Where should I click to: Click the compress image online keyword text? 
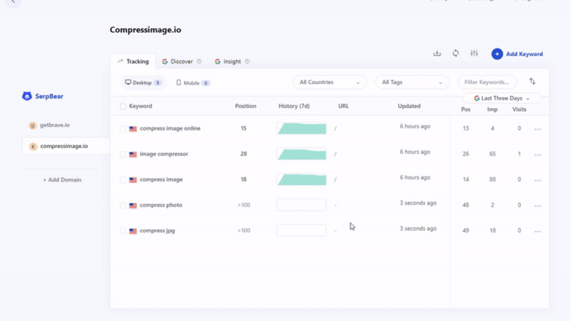tap(170, 128)
